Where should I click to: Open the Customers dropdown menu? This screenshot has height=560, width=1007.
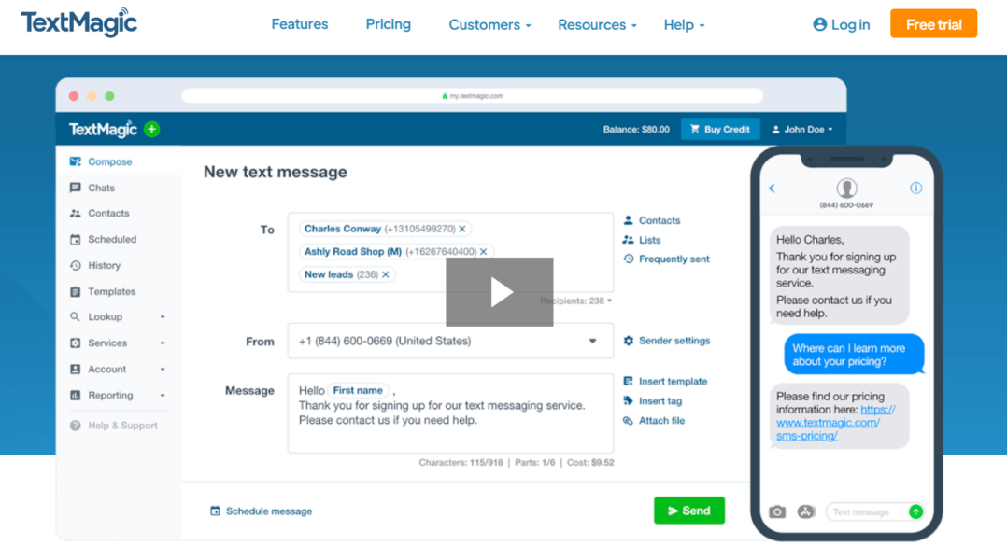pyautogui.click(x=489, y=25)
